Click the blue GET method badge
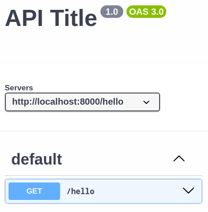Screen dimensions: 208x212 (x=34, y=191)
